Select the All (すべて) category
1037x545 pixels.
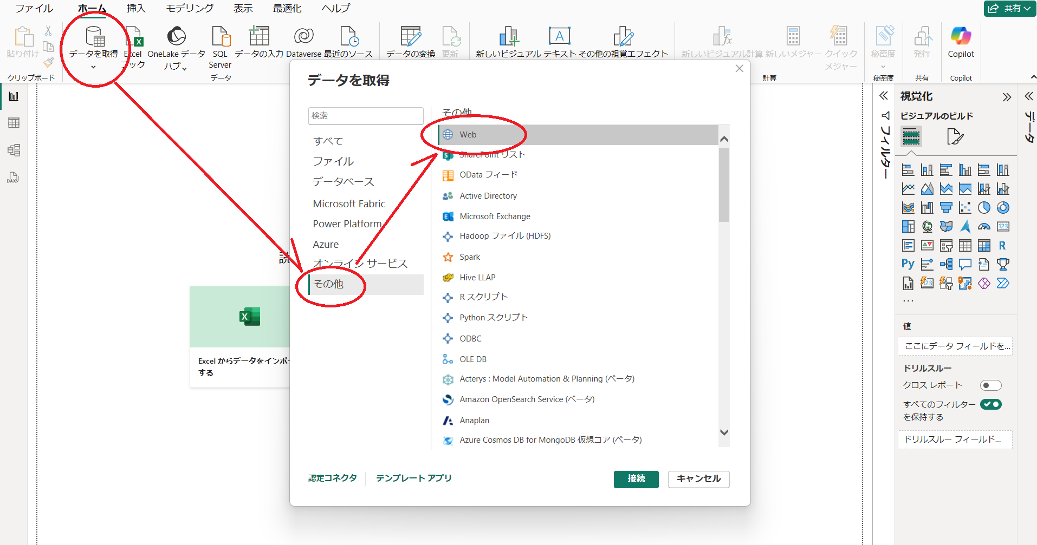328,141
